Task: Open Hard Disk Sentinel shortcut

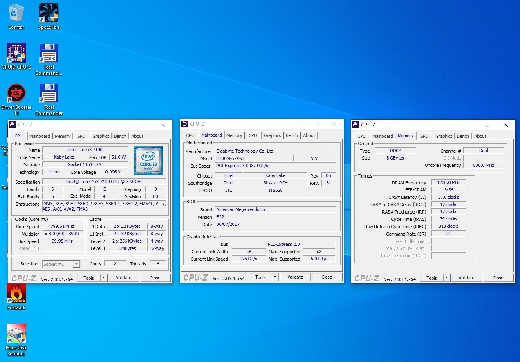Action: pyautogui.click(x=16, y=340)
